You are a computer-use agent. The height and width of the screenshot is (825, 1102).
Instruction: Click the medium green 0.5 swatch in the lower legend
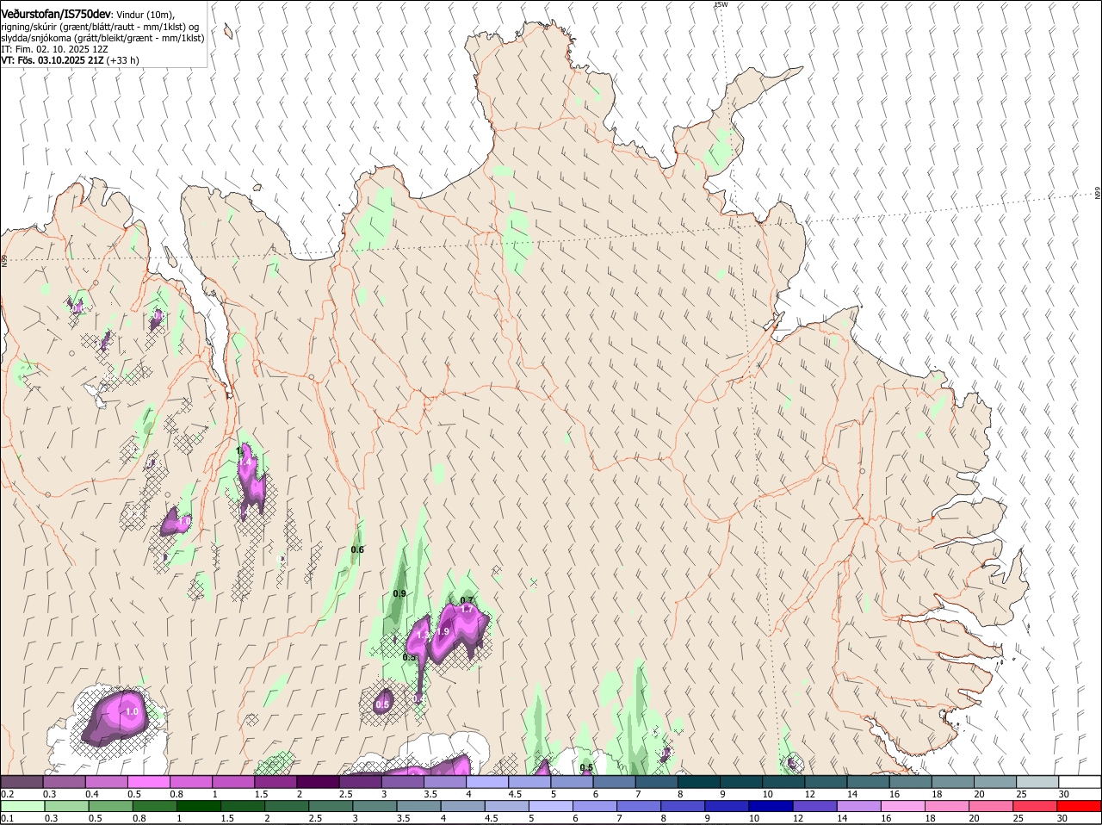tap(110, 806)
